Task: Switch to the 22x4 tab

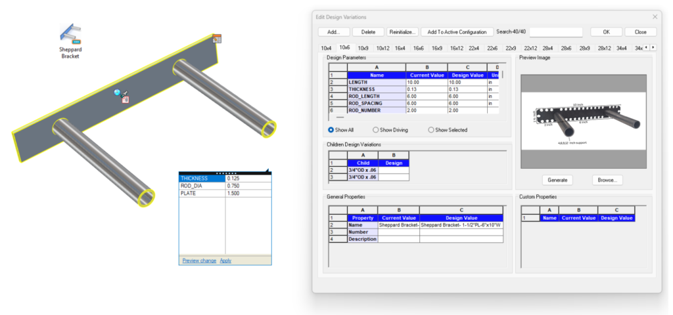Action: coord(474,49)
